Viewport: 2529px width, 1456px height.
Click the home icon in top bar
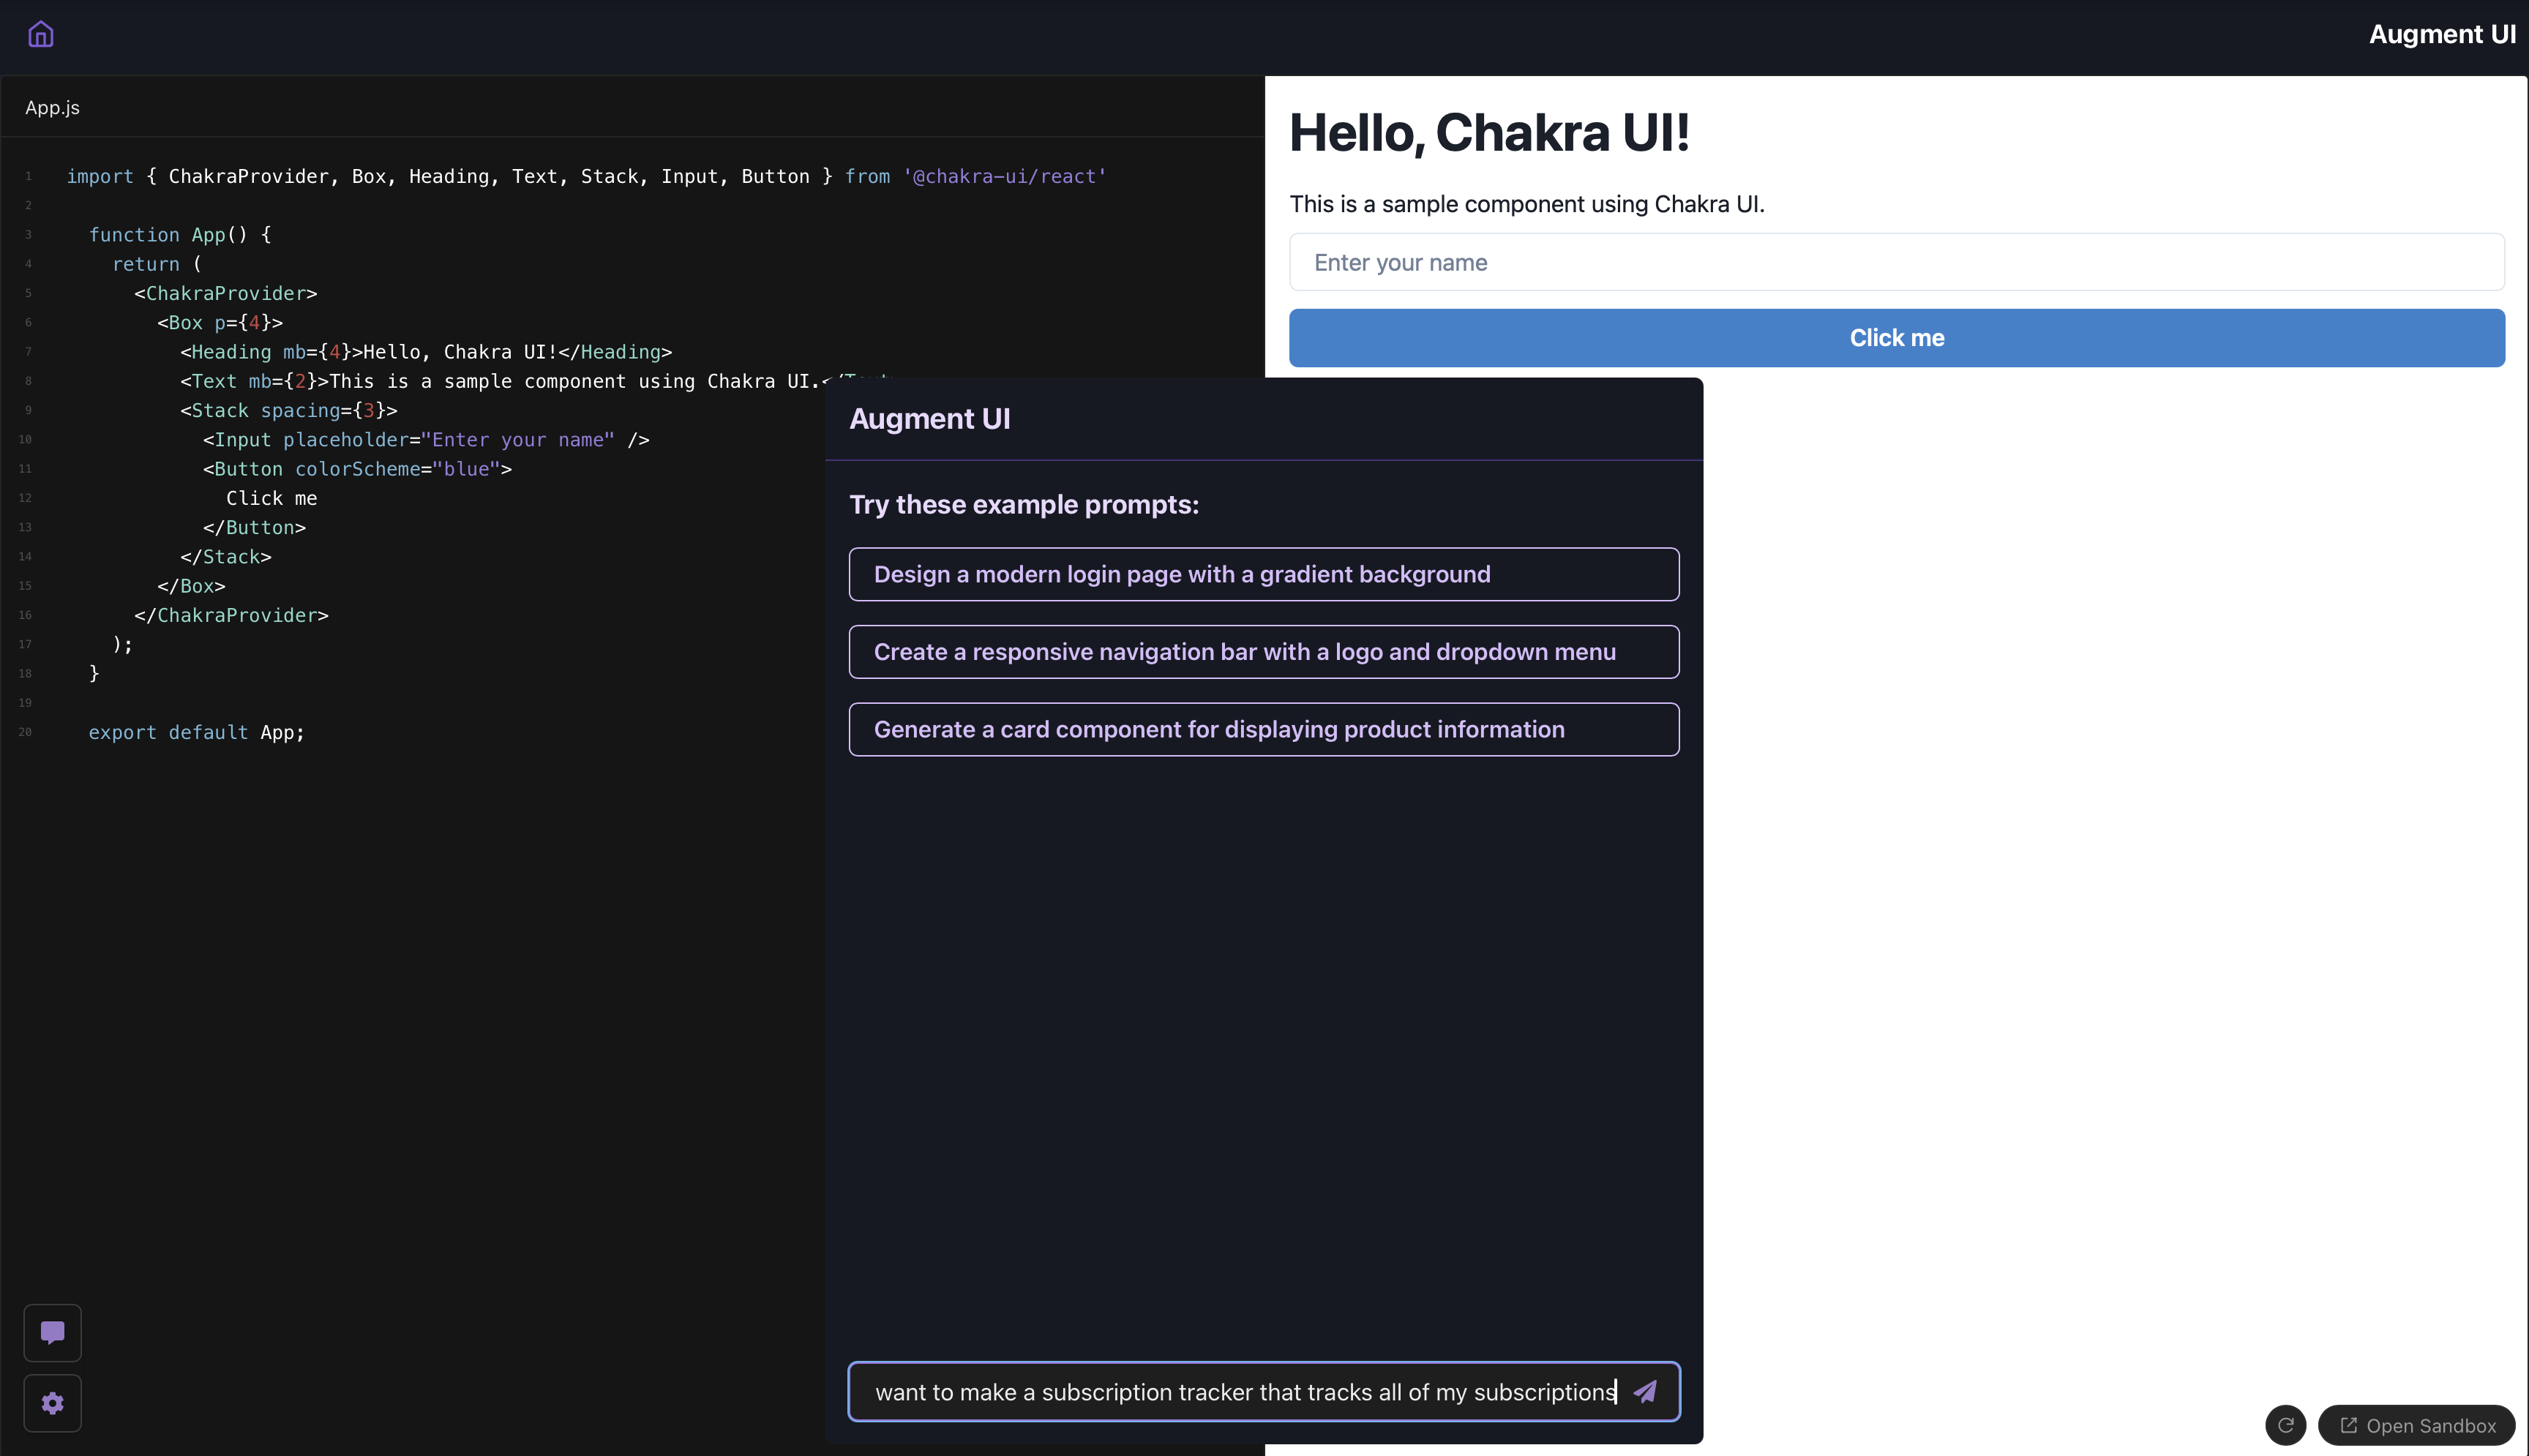click(41, 34)
